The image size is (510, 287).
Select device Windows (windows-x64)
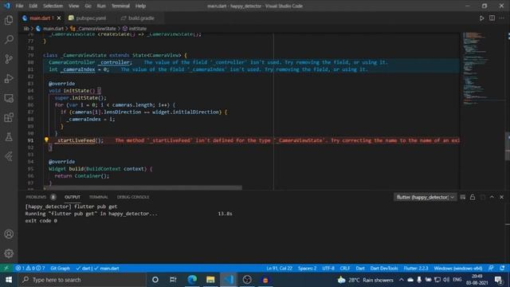[458, 268]
